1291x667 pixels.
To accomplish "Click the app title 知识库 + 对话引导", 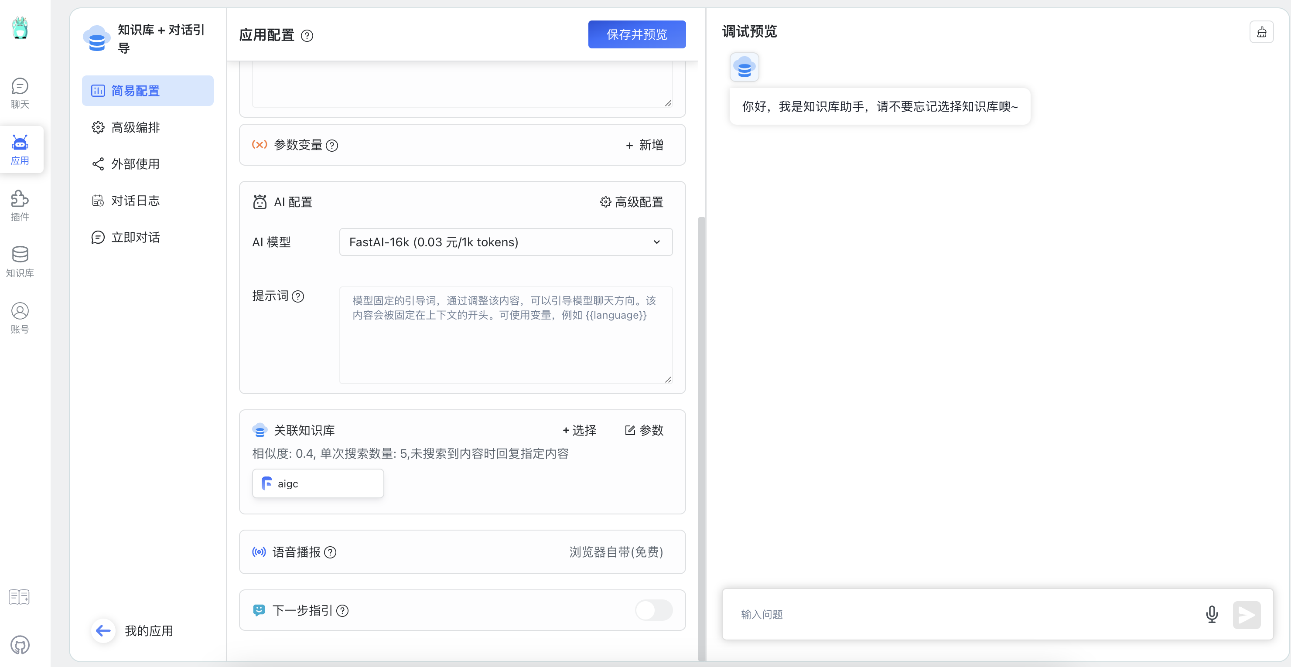I will 161,38.
